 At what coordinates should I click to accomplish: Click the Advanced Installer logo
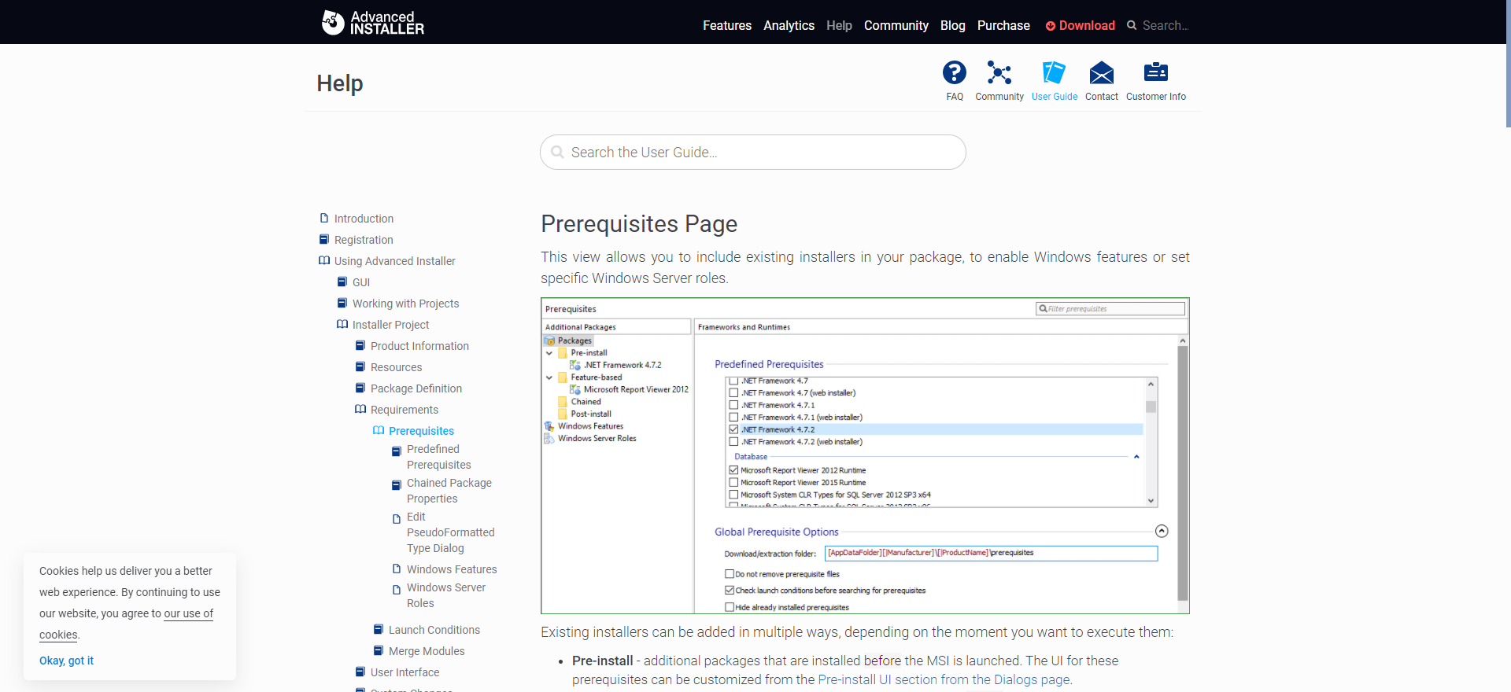[373, 23]
